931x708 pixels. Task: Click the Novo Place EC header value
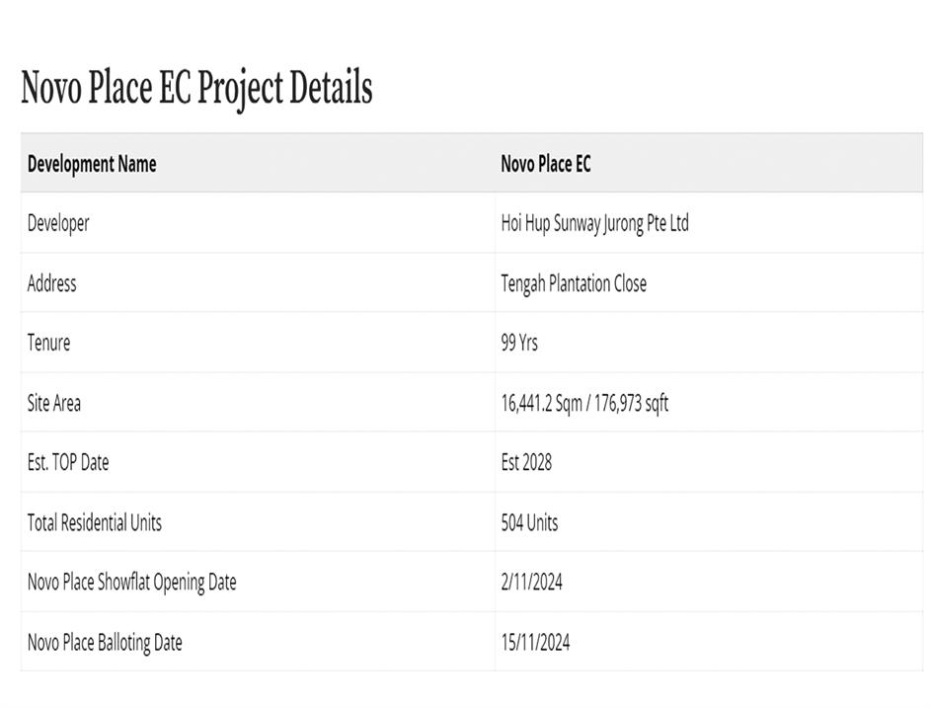546,164
